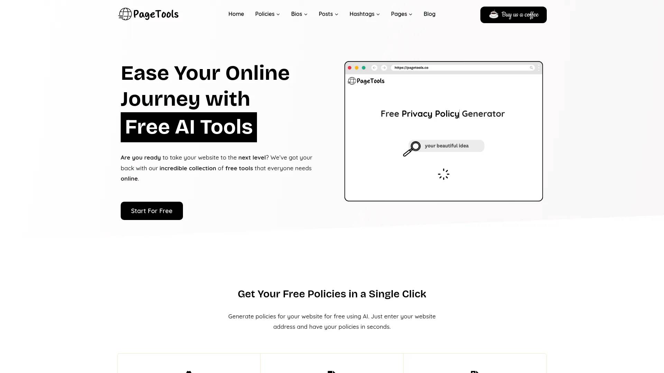
Task: Click the yellow circle browser control dot
Action: 357,67
